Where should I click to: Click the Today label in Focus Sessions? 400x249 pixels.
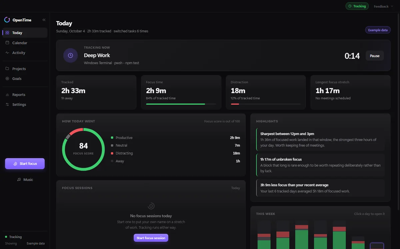(236, 188)
